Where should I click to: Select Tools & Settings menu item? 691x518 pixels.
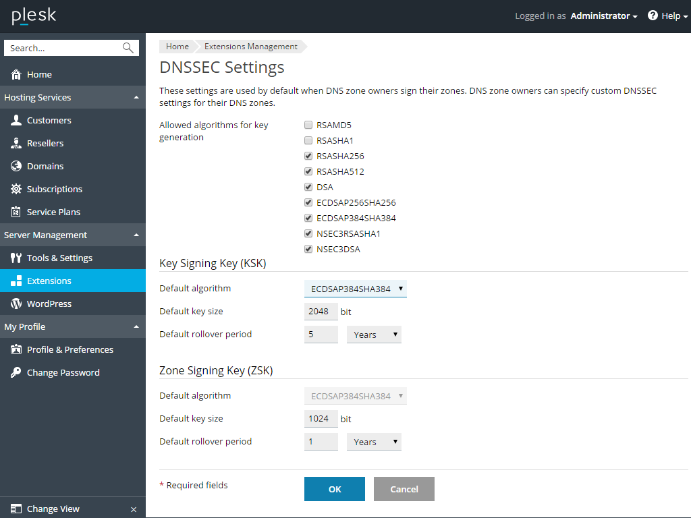pos(59,258)
